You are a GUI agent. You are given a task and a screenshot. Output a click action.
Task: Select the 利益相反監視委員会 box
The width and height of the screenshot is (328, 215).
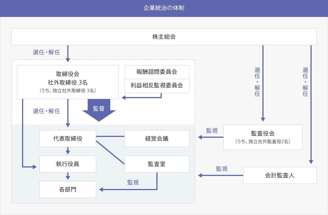[x=157, y=86]
